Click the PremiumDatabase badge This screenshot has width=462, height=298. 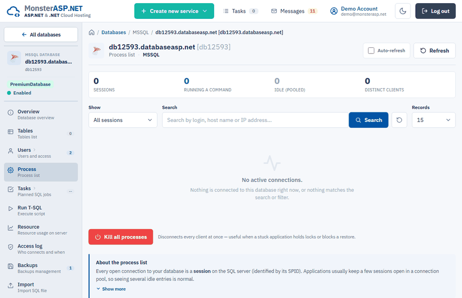click(x=30, y=85)
